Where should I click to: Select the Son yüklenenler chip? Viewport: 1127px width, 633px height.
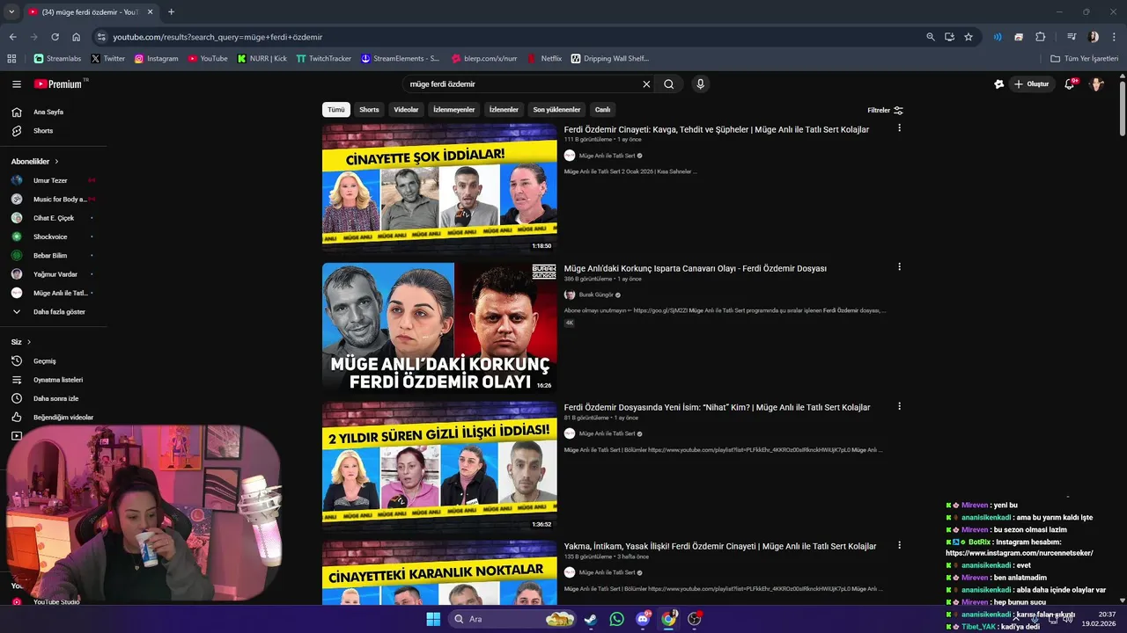point(556,110)
